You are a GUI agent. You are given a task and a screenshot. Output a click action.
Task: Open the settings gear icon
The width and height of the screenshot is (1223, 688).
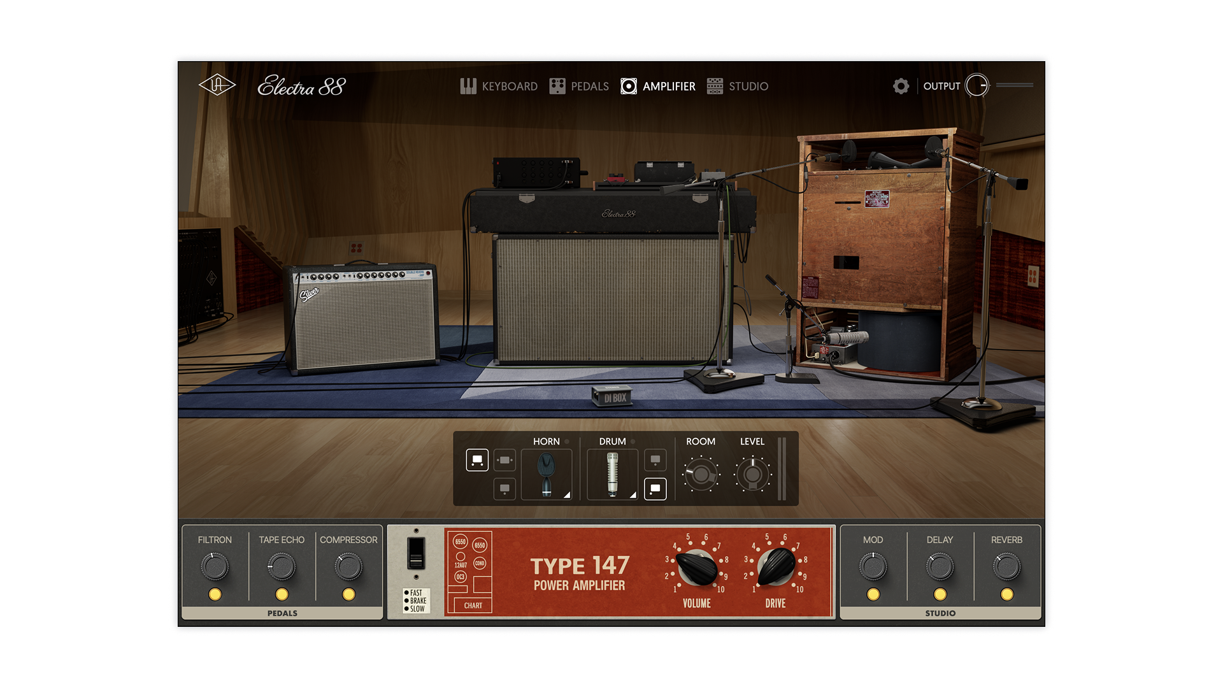[x=901, y=86]
